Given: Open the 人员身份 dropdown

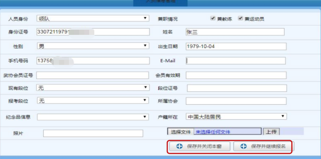Looking at the screenshot, I should [x=93, y=19].
